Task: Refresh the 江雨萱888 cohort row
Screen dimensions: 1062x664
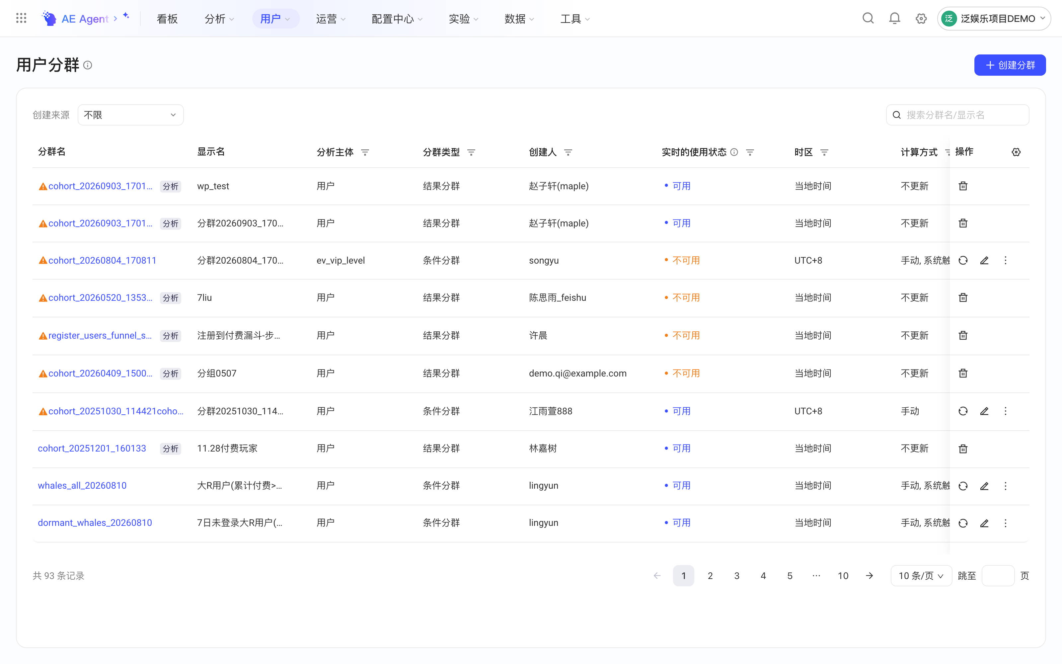Action: (963, 411)
